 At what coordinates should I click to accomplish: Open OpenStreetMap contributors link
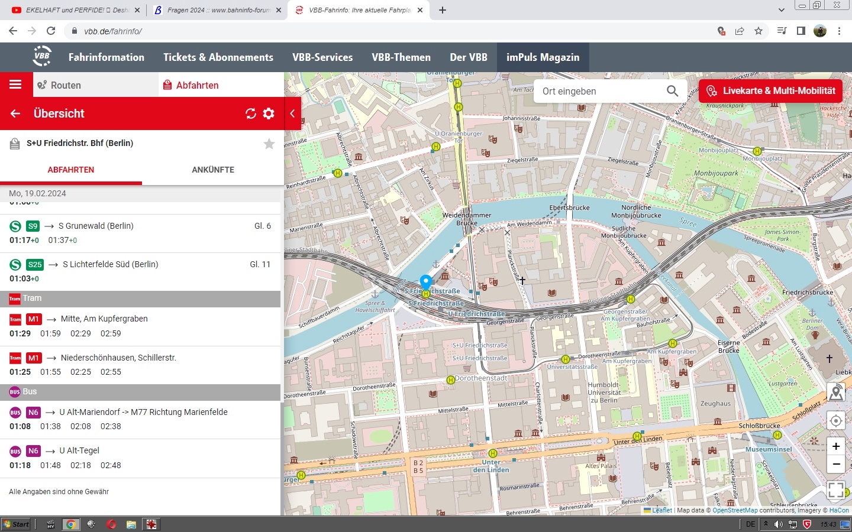[735, 510]
